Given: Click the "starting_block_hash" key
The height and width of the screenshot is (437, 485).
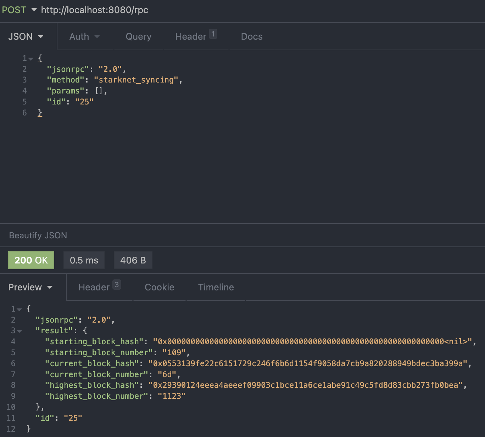Looking at the screenshot, I should click(x=94, y=342).
